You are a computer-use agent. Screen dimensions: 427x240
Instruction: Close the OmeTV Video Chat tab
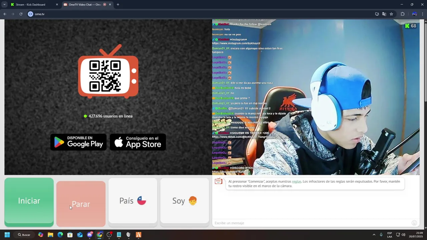click(x=110, y=5)
